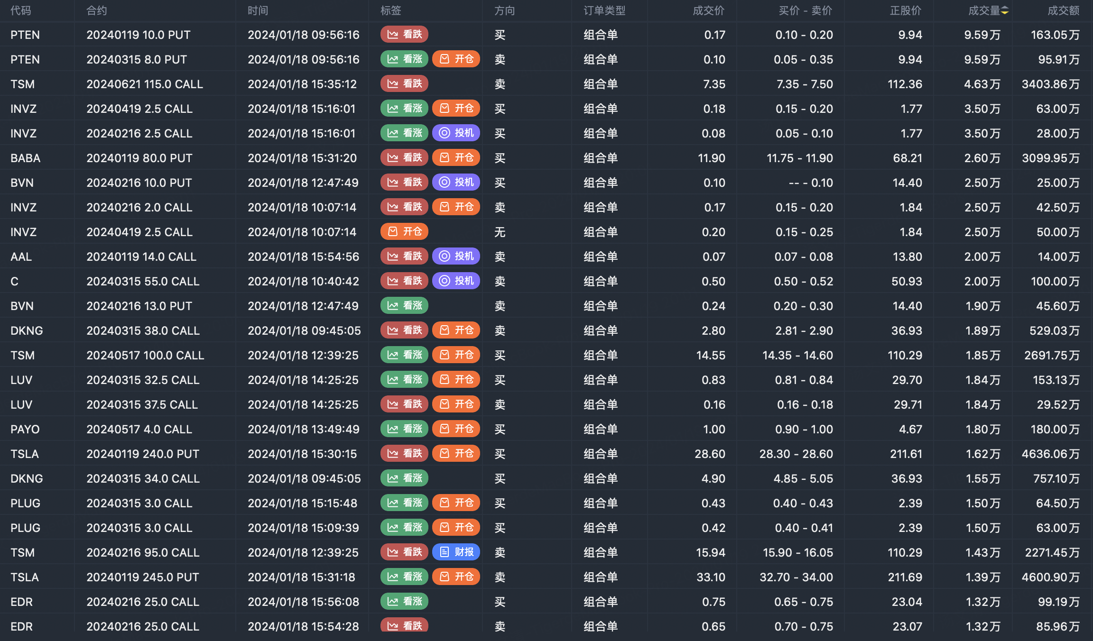Click 开仓 tag on PTEN 8.0 PUT row
Screen dimensions: 1093x641
(x=456, y=59)
